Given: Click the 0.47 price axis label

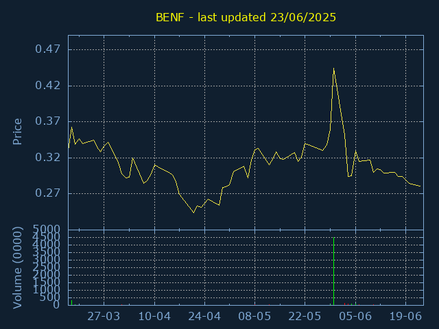Looking at the screenshot, I should click(47, 49).
